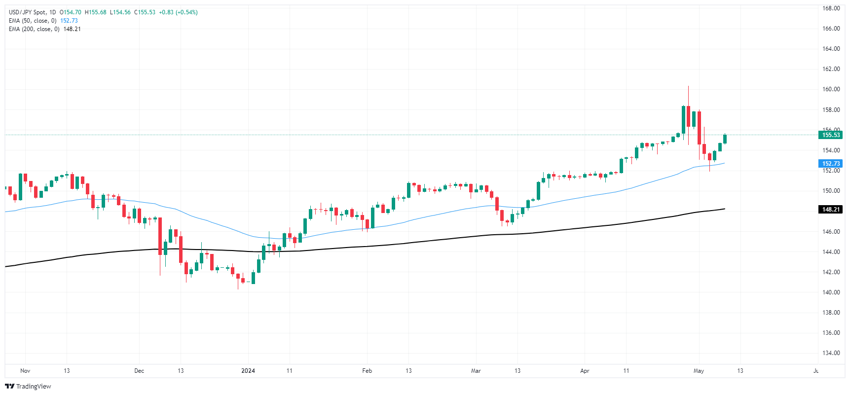Click the May label on the time axis
Image resolution: width=850 pixels, height=395 pixels.
(699, 371)
